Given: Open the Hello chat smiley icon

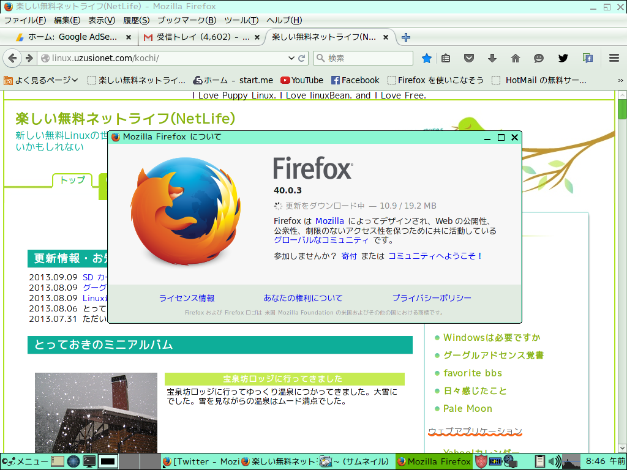Looking at the screenshot, I should [539, 58].
